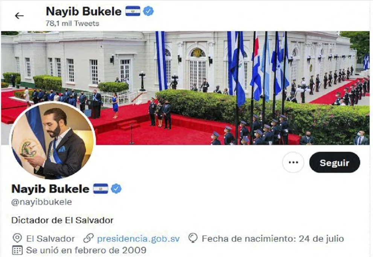373x257 pixels.
Task: Click the location pin icon
Action: pos(17,238)
